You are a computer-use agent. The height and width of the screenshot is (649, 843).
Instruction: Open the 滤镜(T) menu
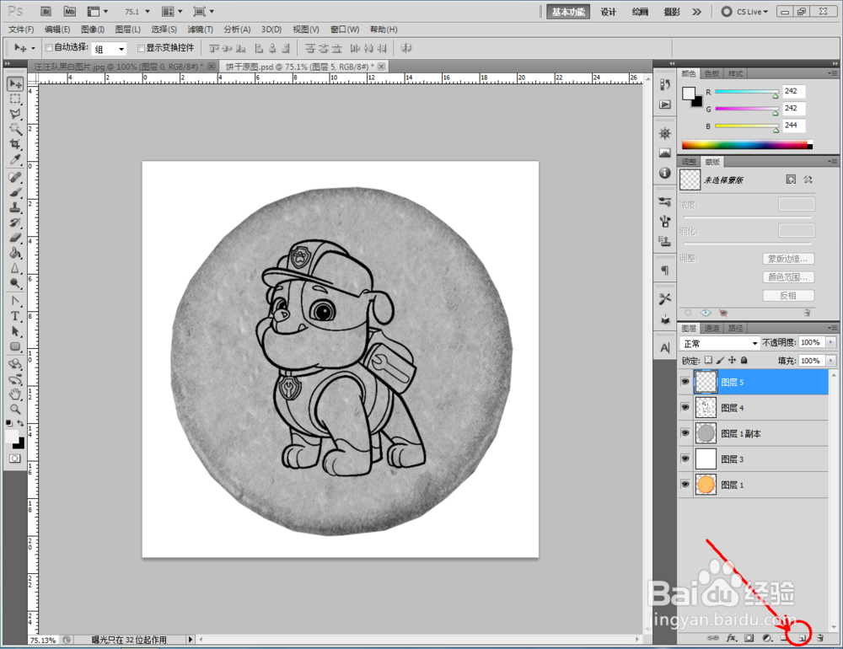(x=200, y=29)
